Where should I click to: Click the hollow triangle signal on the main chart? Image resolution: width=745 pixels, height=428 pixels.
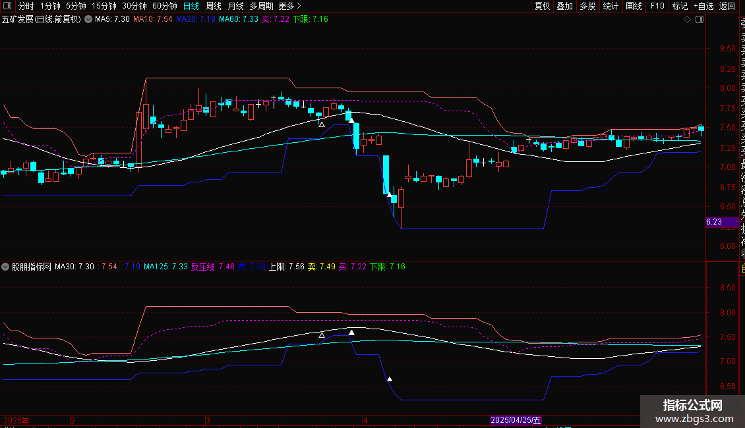point(322,124)
